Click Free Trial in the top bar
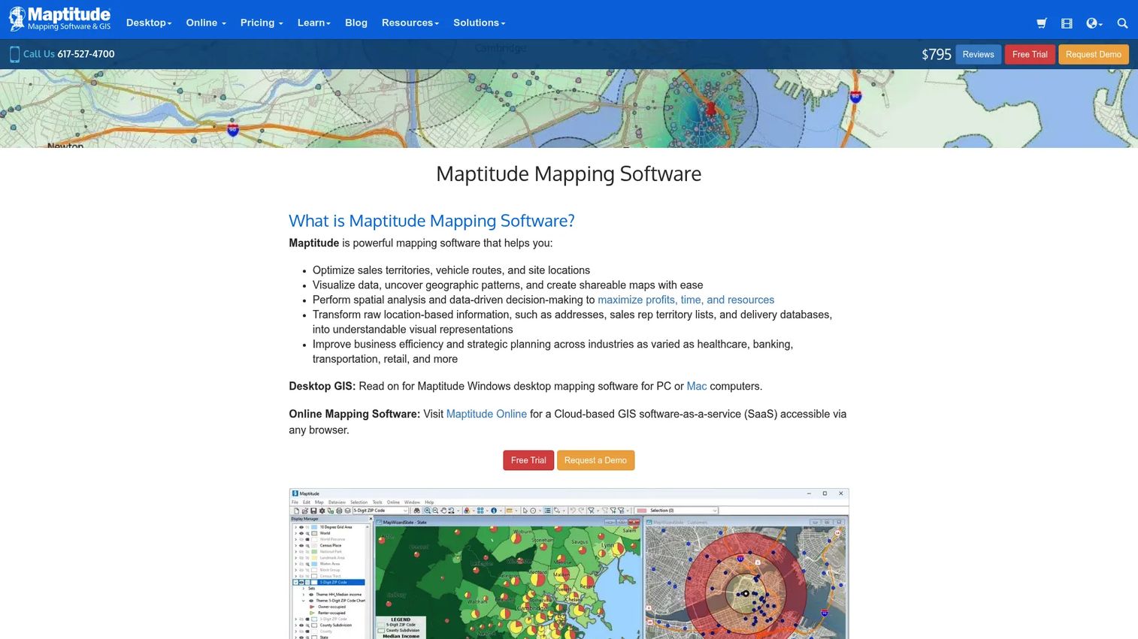Screen dimensions: 1138x639 click(x=1030, y=54)
